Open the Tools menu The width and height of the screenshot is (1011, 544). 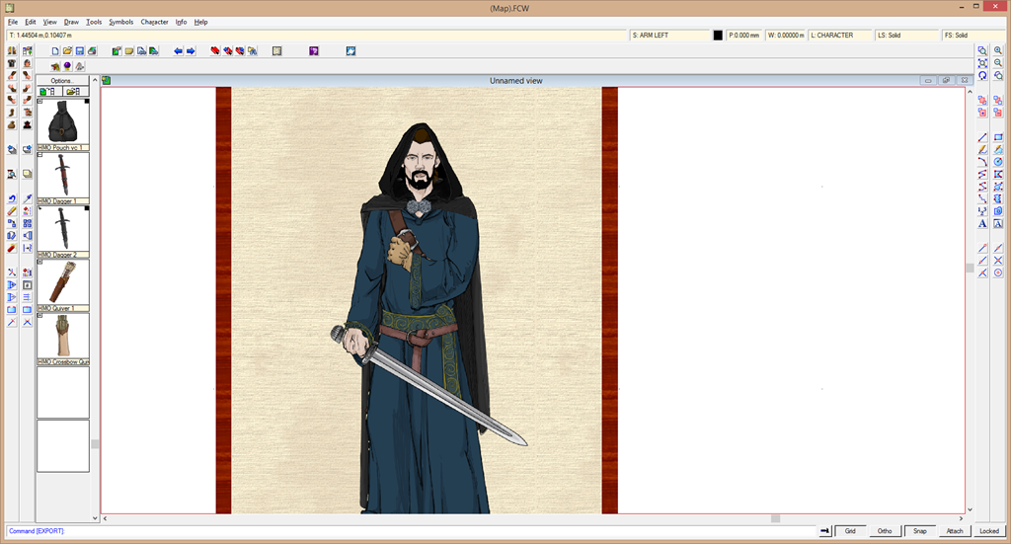point(94,22)
